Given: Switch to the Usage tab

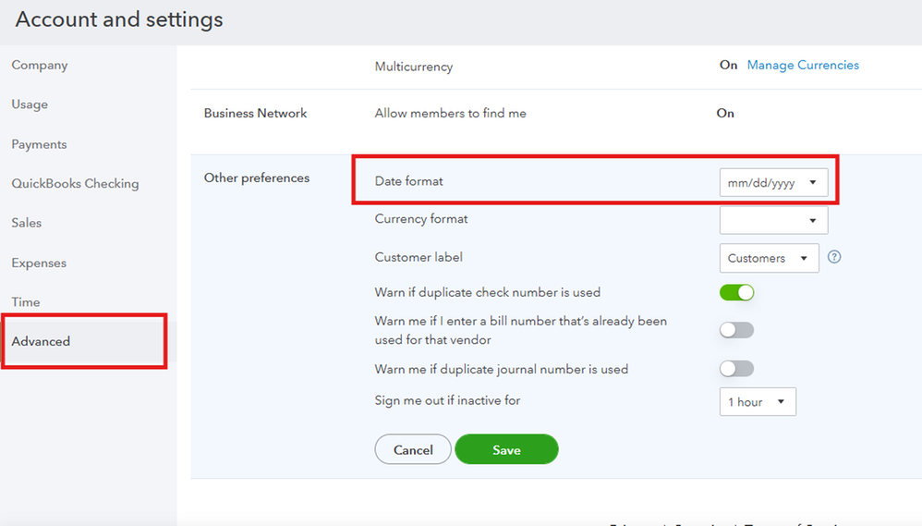Looking at the screenshot, I should [x=30, y=104].
